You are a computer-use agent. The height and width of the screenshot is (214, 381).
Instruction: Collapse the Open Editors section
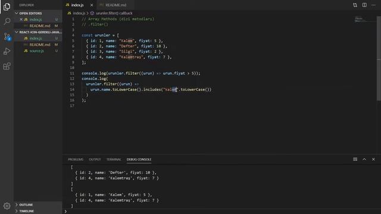click(38, 13)
